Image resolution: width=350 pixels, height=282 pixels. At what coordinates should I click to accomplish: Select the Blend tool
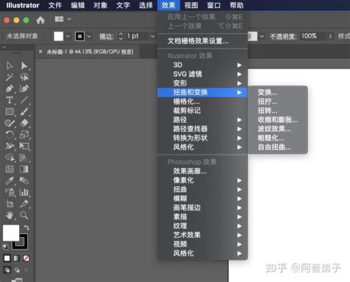24,181
